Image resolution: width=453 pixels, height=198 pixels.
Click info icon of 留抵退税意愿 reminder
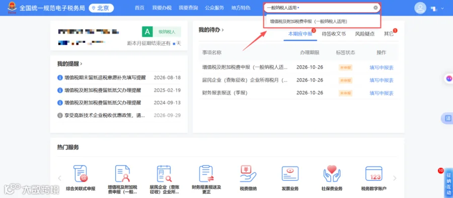[x=60, y=77]
